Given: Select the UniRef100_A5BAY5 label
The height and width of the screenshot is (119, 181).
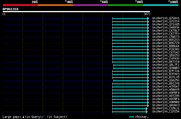Looking at the screenshot, I should click(x=166, y=90).
